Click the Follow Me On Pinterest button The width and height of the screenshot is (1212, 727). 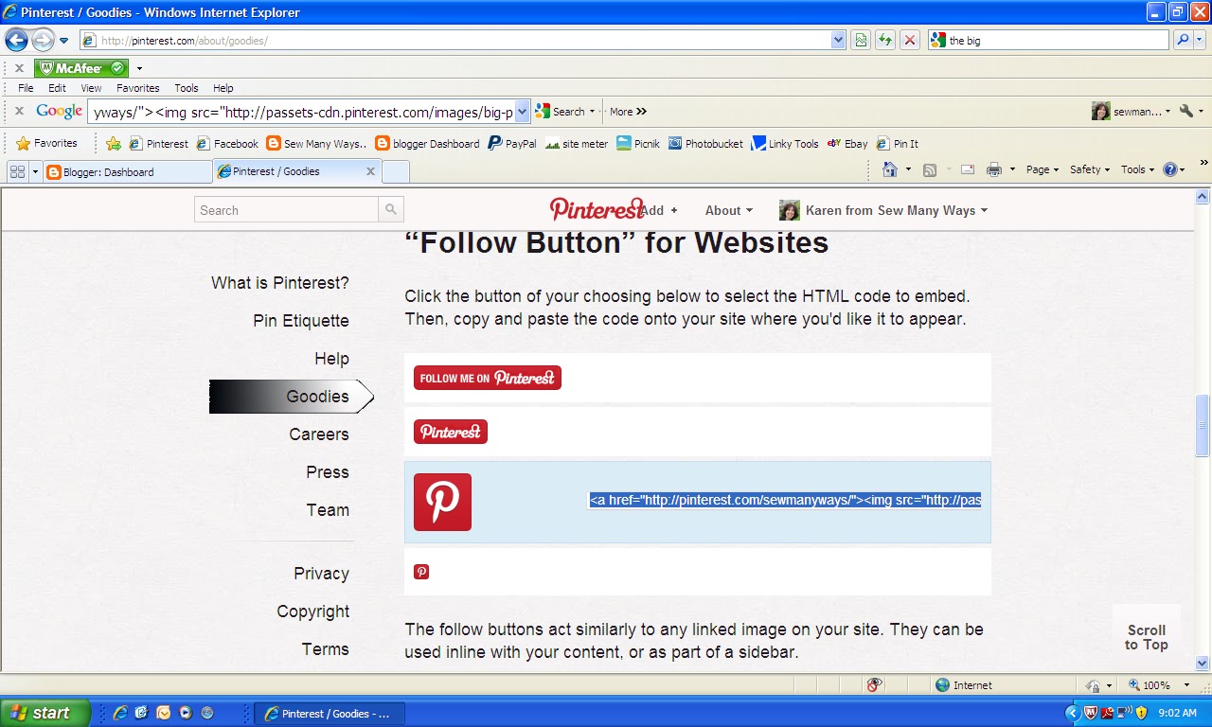point(488,378)
